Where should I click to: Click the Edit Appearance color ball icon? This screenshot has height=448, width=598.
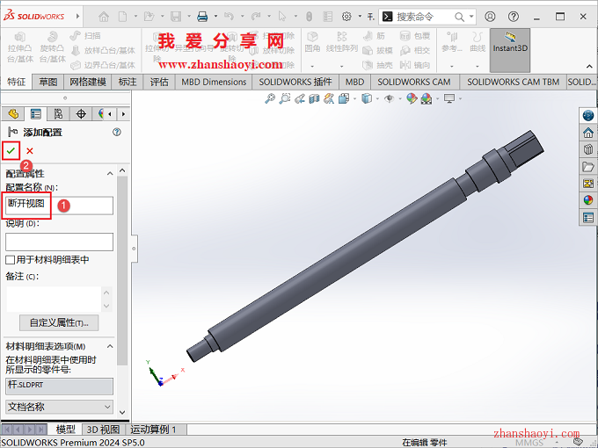point(411,99)
